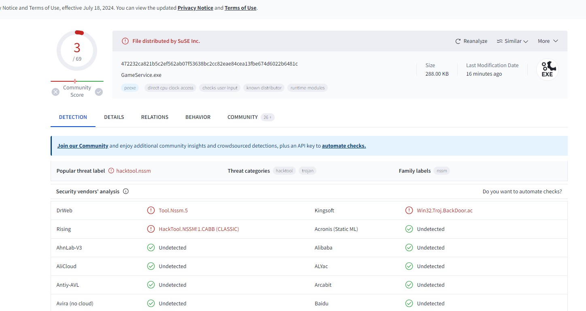Click the hacktool threat category chip
The width and height of the screenshot is (586, 311).
284,171
